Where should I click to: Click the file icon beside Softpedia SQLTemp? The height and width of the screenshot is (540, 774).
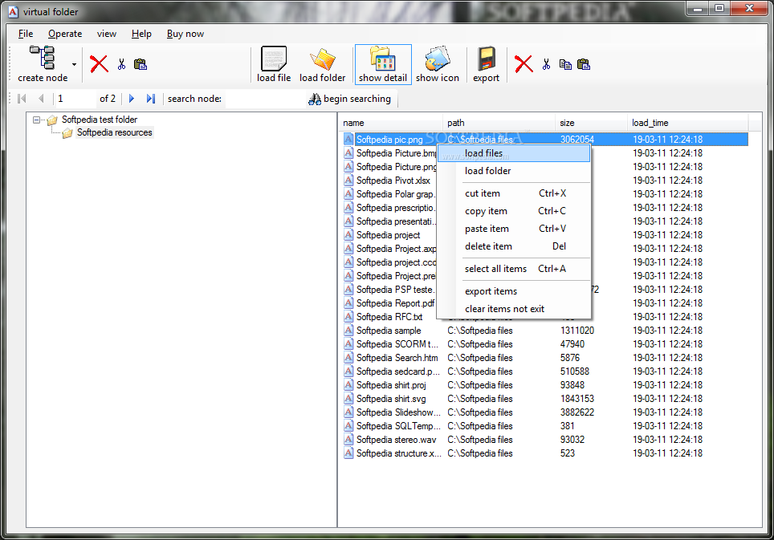(348, 425)
